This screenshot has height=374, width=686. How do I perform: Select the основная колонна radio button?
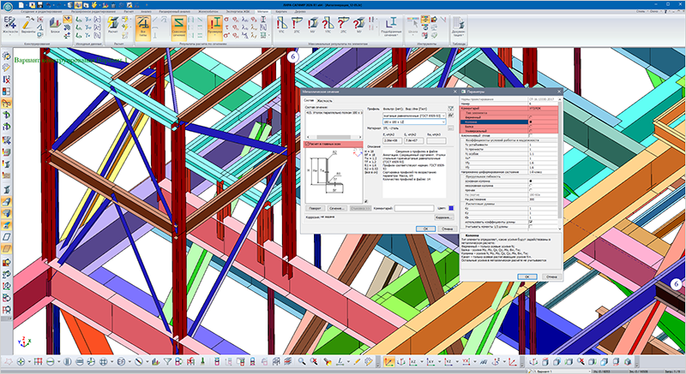[x=531, y=181]
